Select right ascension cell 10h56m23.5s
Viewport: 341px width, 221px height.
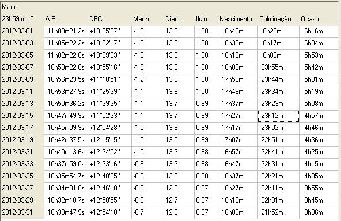coord(66,79)
